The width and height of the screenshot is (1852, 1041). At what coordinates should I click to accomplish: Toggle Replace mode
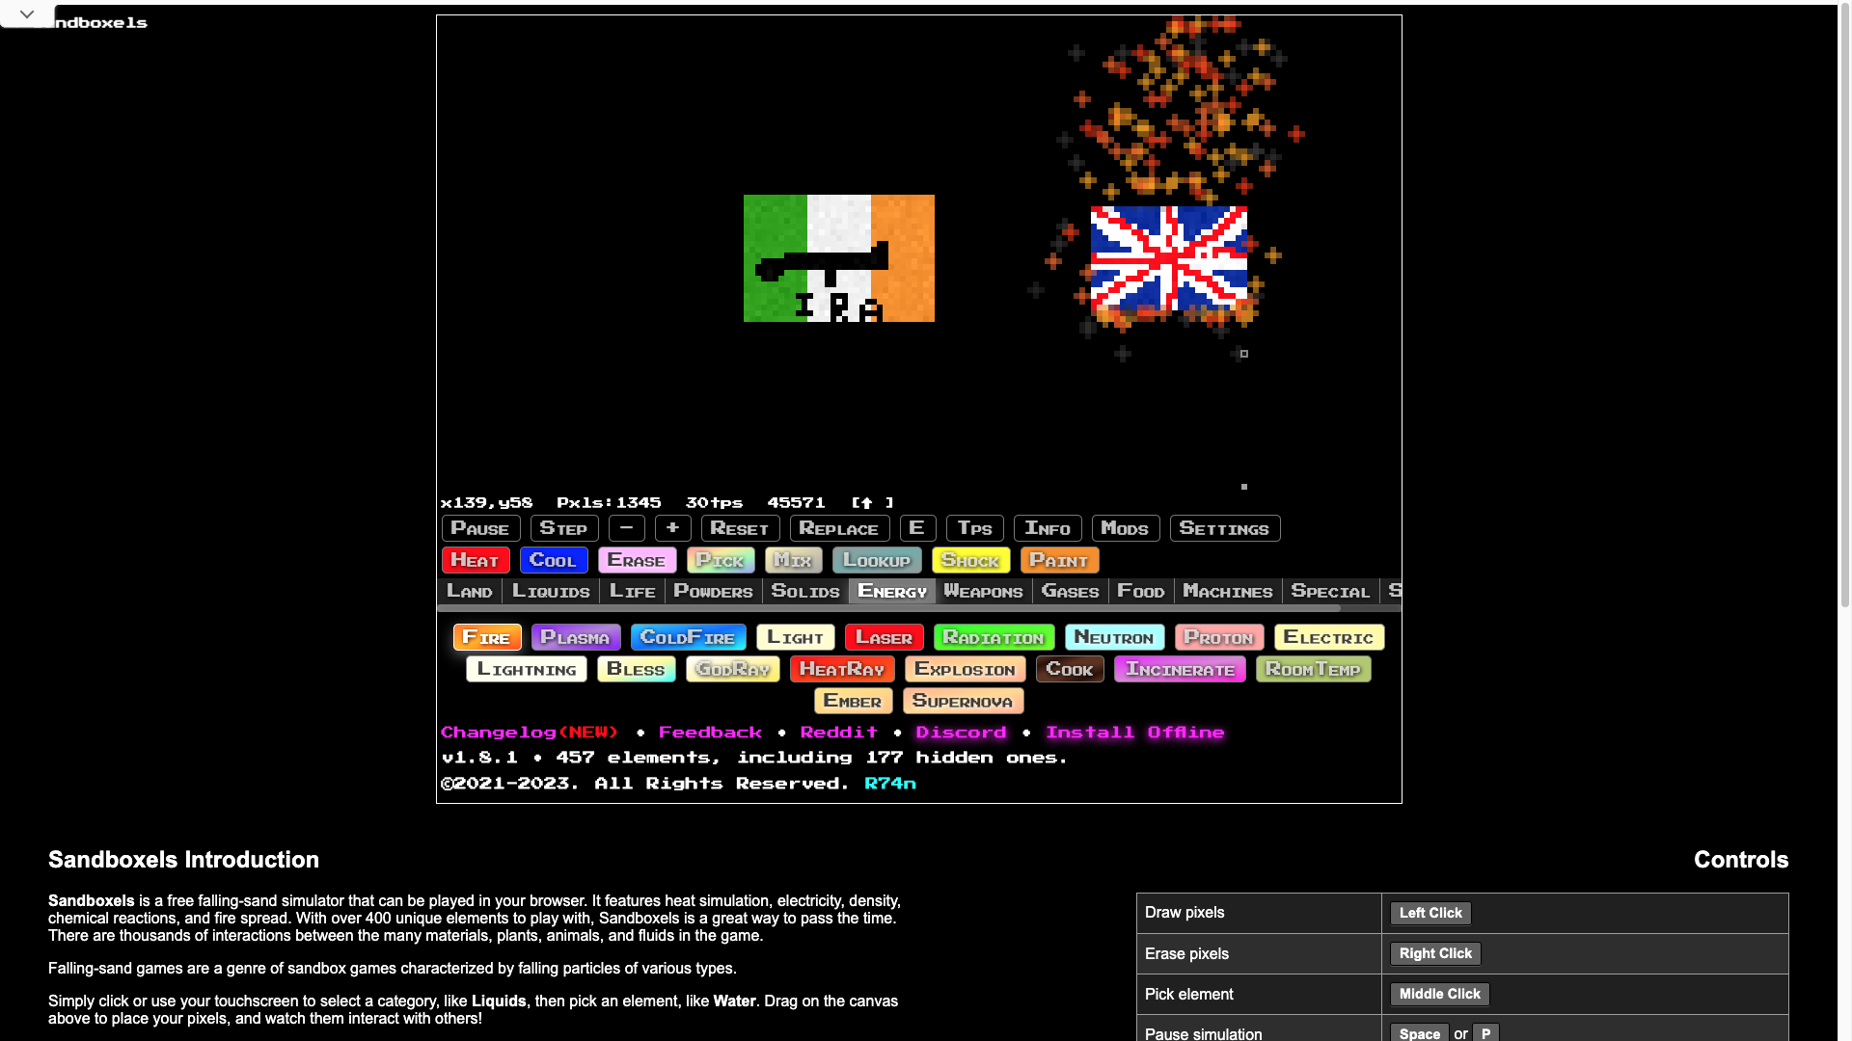tap(838, 528)
